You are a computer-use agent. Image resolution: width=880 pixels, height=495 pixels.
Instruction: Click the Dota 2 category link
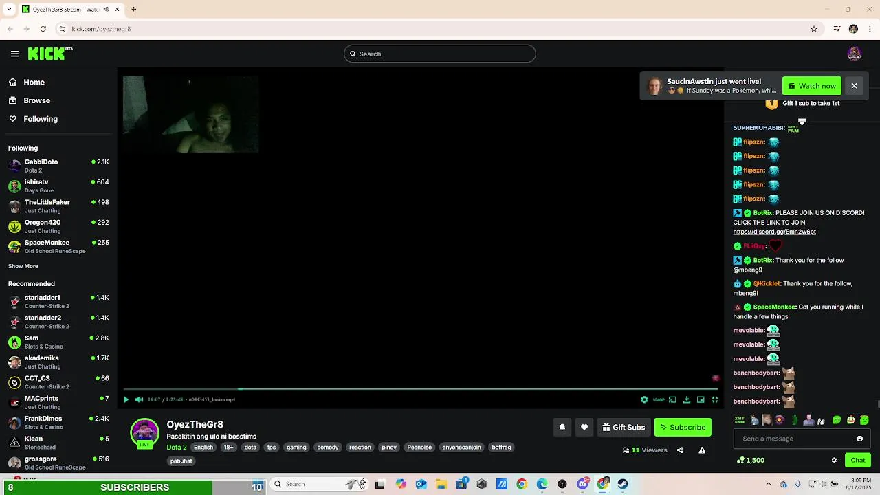(x=177, y=448)
